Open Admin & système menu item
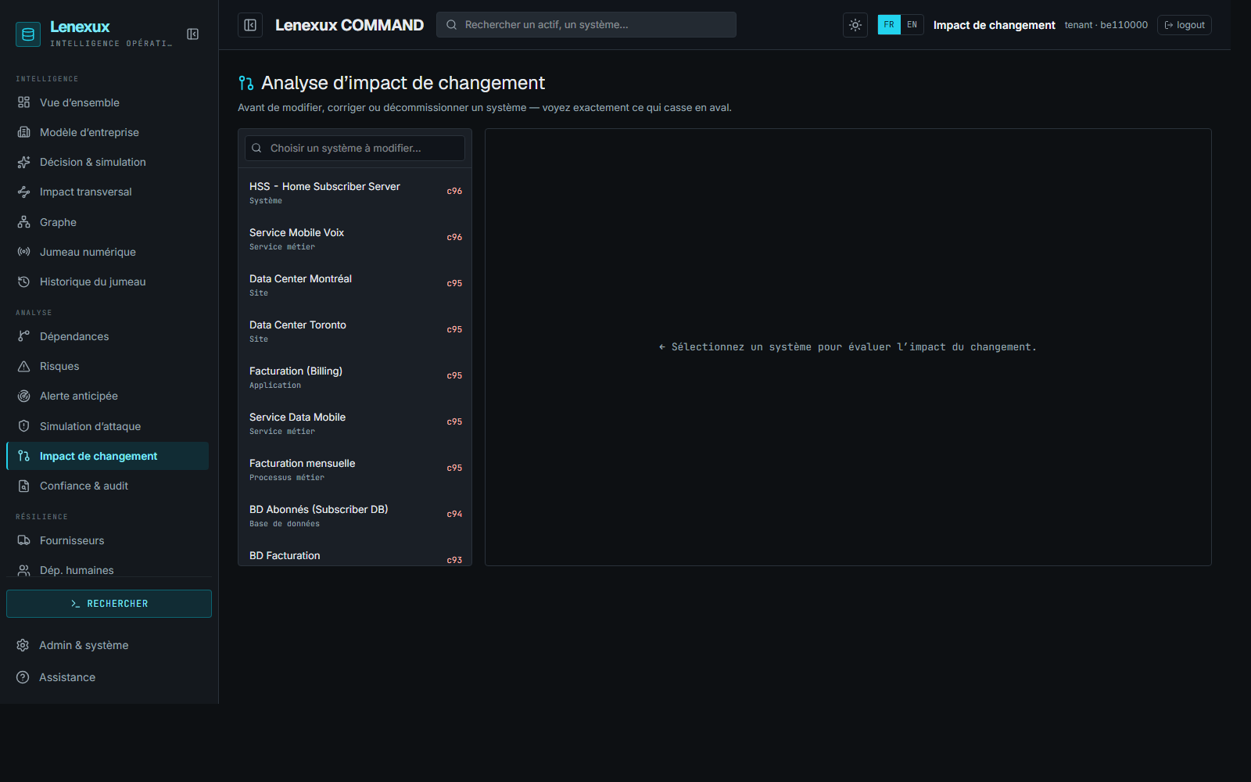1251x782 pixels. click(x=108, y=645)
